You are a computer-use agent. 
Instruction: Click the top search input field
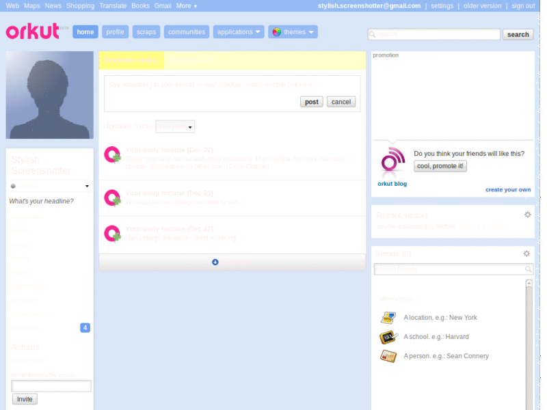[433, 34]
